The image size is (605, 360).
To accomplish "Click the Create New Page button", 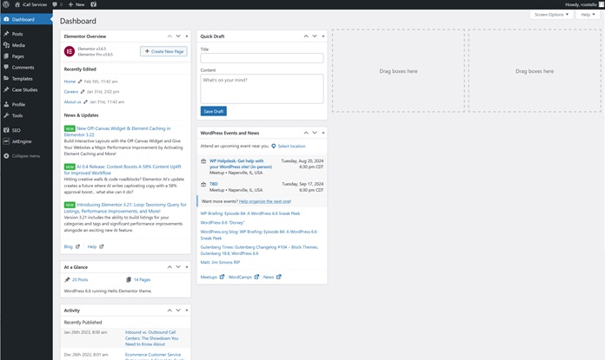I will point(163,52).
